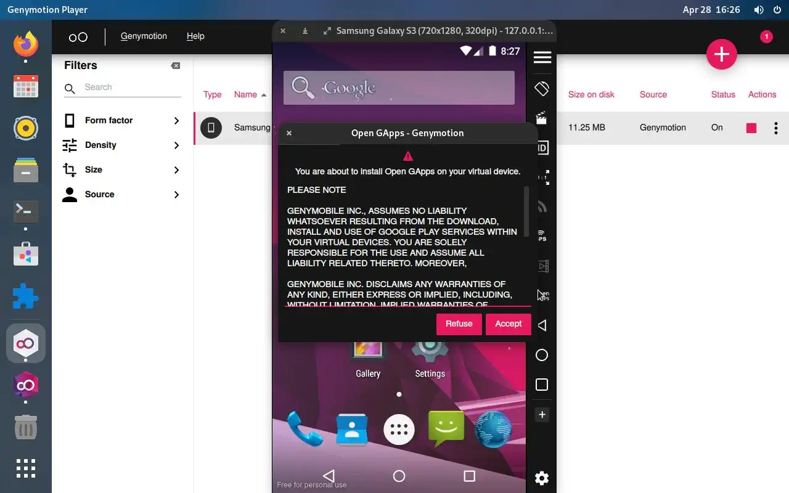Open the app drawer

click(399, 429)
